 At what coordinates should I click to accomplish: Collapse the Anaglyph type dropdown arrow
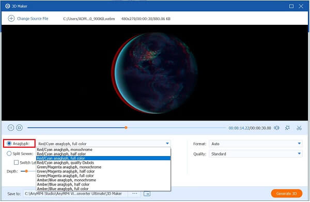tap(167, 144)
